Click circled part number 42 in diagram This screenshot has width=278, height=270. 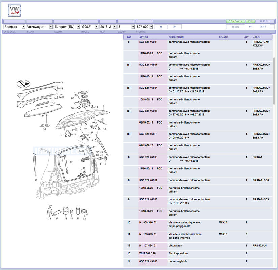pyautogui.click(x=61, y=97)
